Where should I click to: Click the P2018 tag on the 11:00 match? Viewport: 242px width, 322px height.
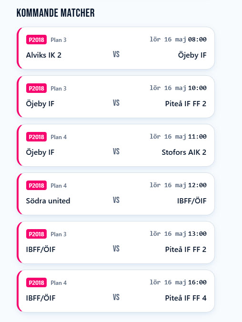click(36, 137)
